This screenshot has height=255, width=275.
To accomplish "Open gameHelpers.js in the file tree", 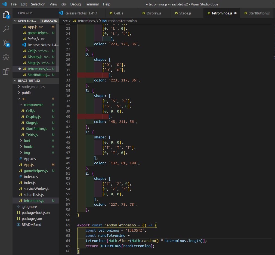I will point(36,171).
